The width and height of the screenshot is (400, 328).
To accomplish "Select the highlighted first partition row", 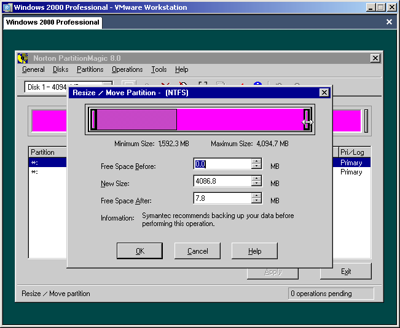I will point(48,163).
